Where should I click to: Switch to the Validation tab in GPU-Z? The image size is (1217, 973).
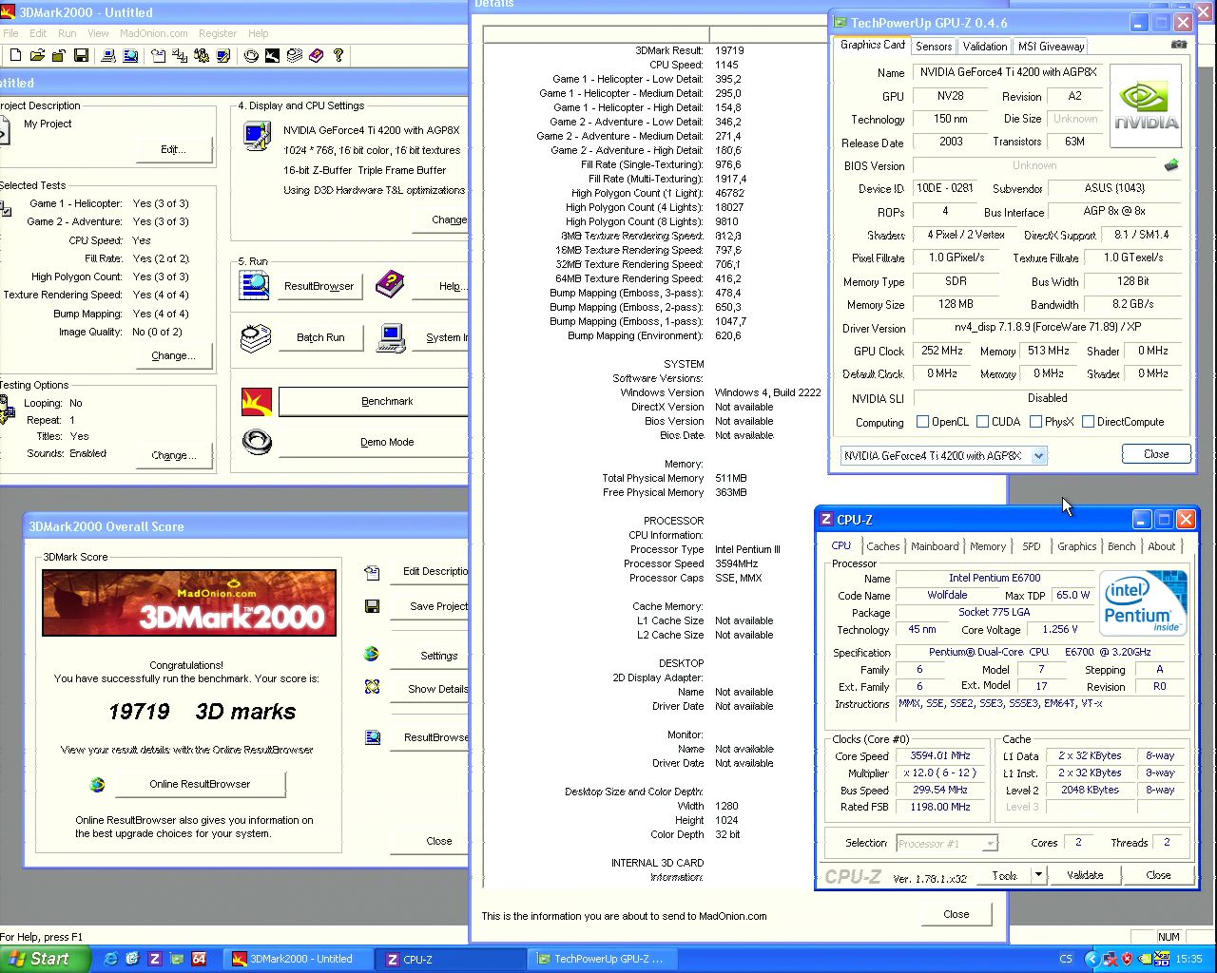(x=985, y=47)
